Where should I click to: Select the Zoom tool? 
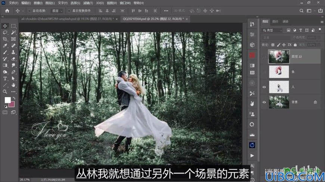pyautogui.click(x=5, y=92)
